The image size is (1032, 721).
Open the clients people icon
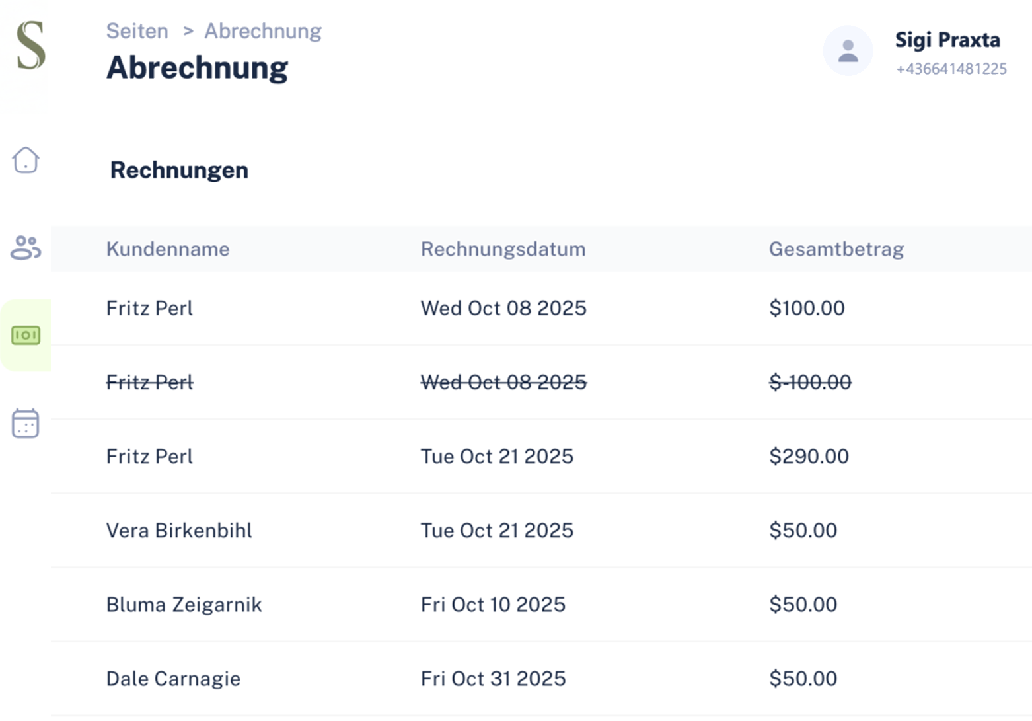point(26,248)
